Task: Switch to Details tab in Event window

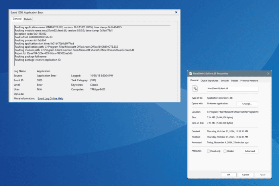Action: (x=28, y=19)
